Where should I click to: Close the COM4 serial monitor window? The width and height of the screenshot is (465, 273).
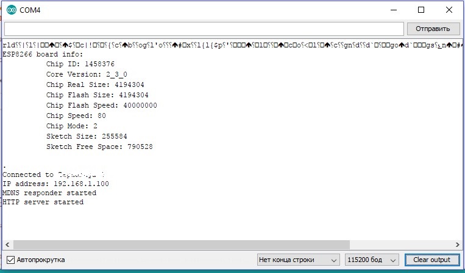click(x=449, y=10)
